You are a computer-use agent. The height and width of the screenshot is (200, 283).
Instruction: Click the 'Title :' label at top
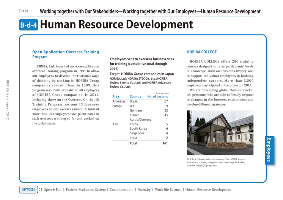tap(25, 11)
